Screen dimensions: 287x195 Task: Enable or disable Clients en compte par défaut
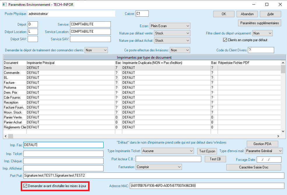pos(225,40)
